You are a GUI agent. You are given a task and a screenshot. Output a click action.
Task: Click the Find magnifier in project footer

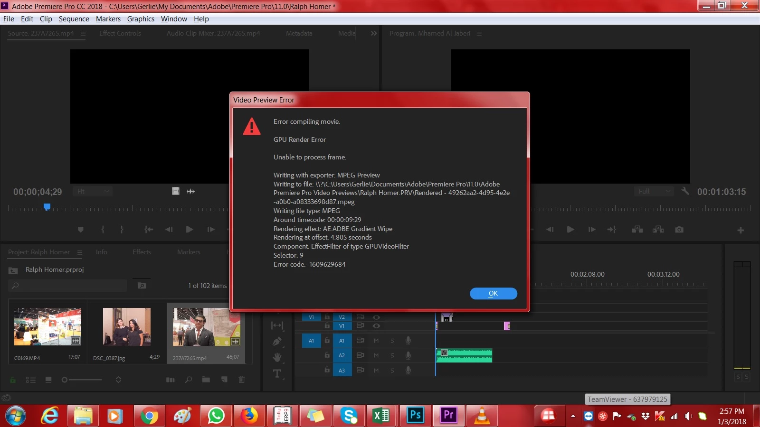tap(189, 380)
